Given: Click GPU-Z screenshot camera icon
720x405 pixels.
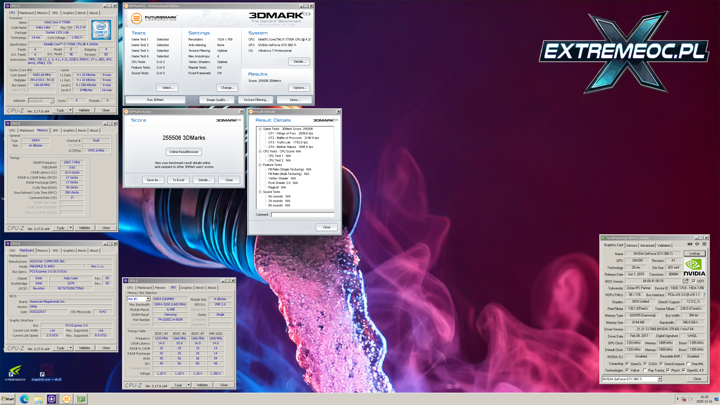Looking at the screenshot, I should pyautogui.click(x=690, y=244).
